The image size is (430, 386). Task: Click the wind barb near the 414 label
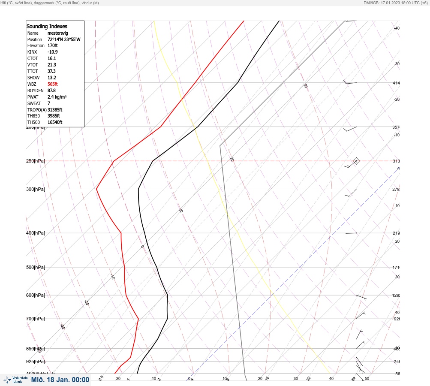pos(350,82)
